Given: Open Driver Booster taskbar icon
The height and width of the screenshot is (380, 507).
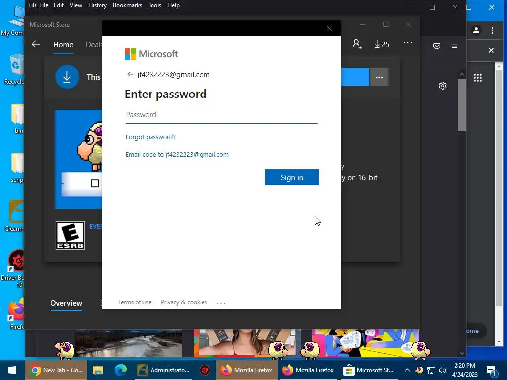Looking at the screenshot, I should pyautogui.click(x=204, y=370).
